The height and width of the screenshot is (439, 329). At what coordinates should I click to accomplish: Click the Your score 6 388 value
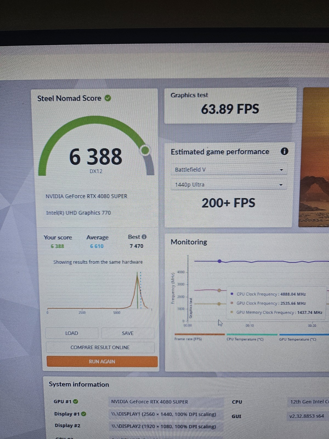[x=58, y=246]
